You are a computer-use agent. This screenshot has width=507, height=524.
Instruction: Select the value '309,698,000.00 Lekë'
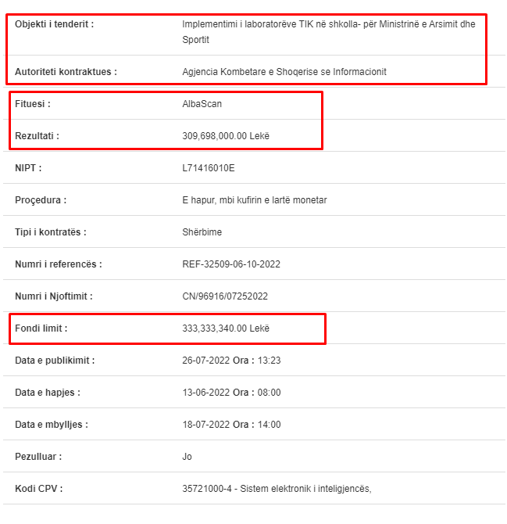[x=226, y=136]
